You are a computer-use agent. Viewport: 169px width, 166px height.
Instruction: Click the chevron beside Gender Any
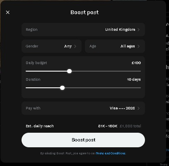(75, 46)
